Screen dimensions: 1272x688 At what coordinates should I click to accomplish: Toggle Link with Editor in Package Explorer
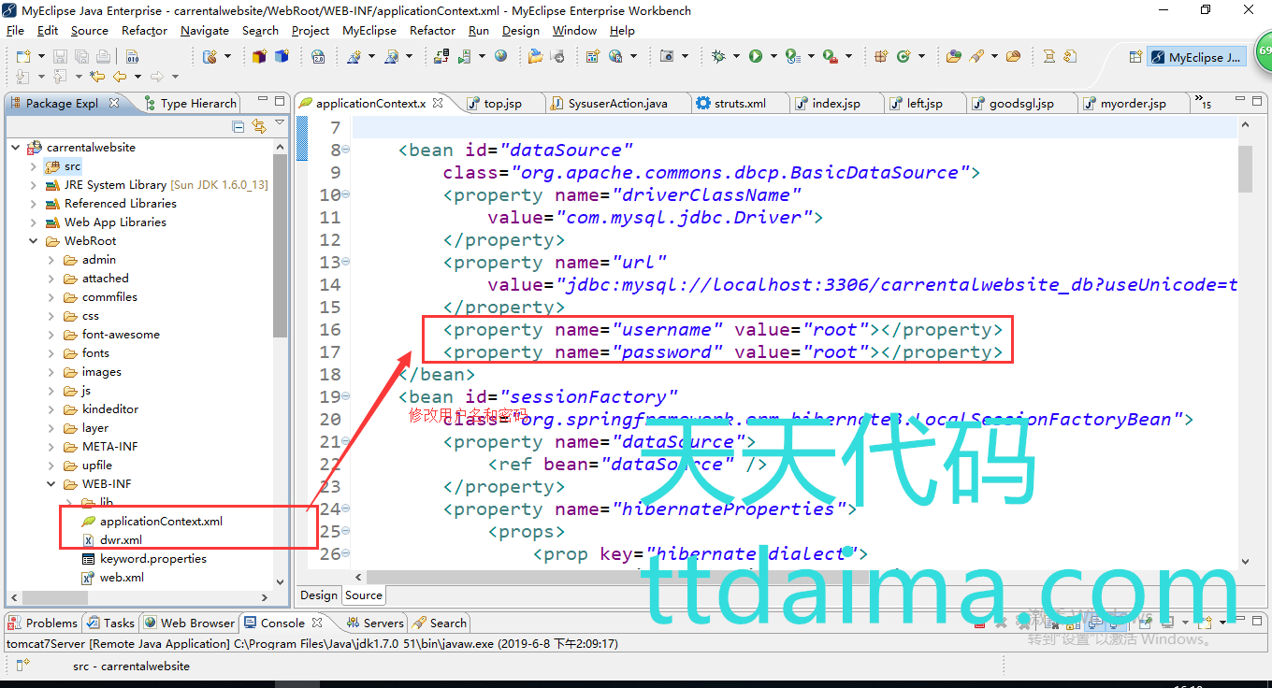[x=259, y=126]
